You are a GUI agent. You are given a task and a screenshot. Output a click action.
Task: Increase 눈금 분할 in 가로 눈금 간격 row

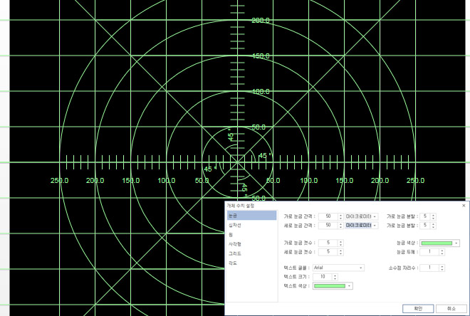[x=434, y=215]
